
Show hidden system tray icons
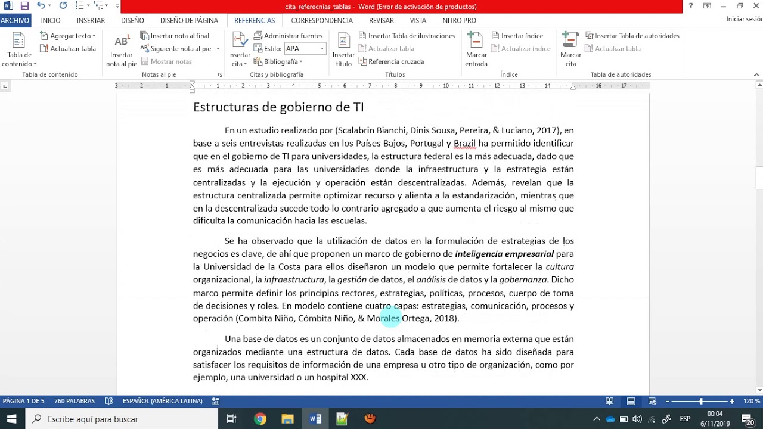click(x=597, y=419)
